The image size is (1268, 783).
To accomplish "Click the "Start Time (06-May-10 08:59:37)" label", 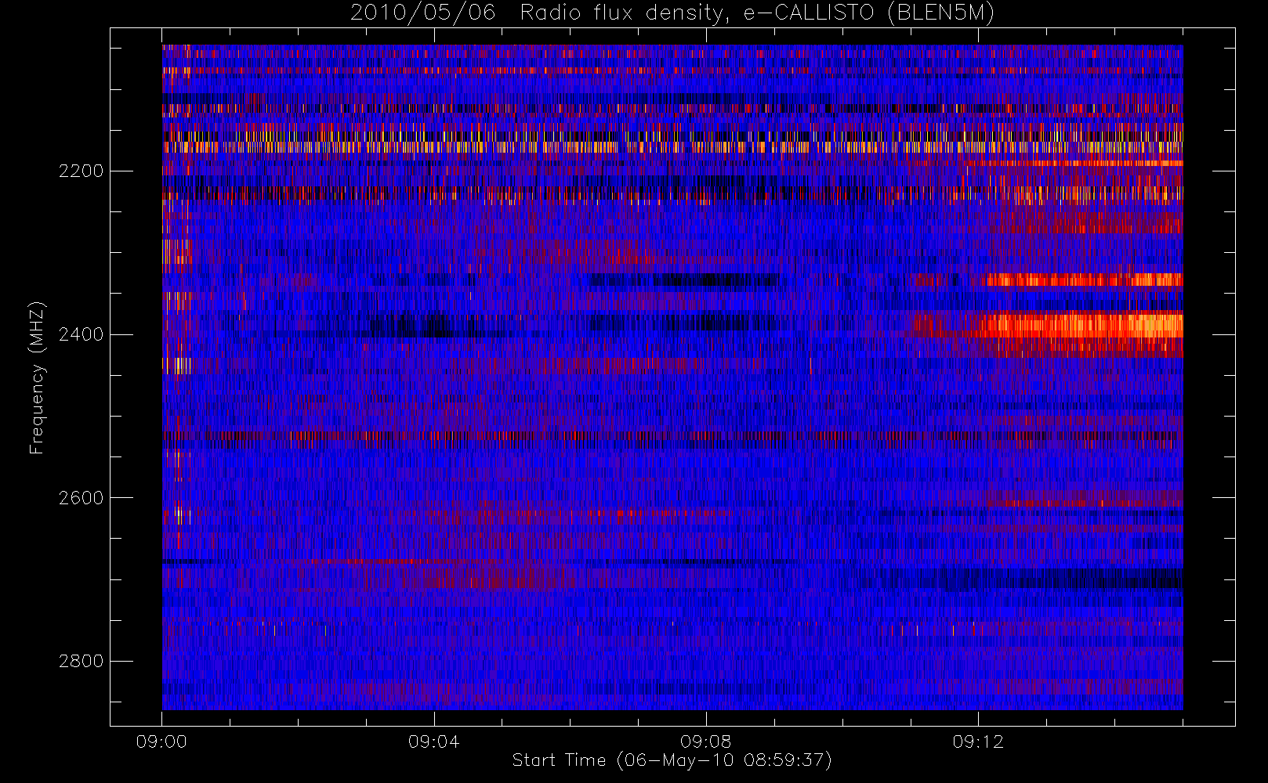I will click(672, 760).
